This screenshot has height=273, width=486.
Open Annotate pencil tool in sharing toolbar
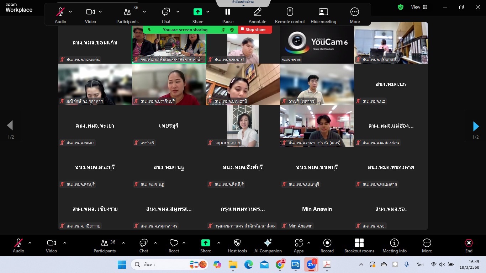click(x=257, y=12)
